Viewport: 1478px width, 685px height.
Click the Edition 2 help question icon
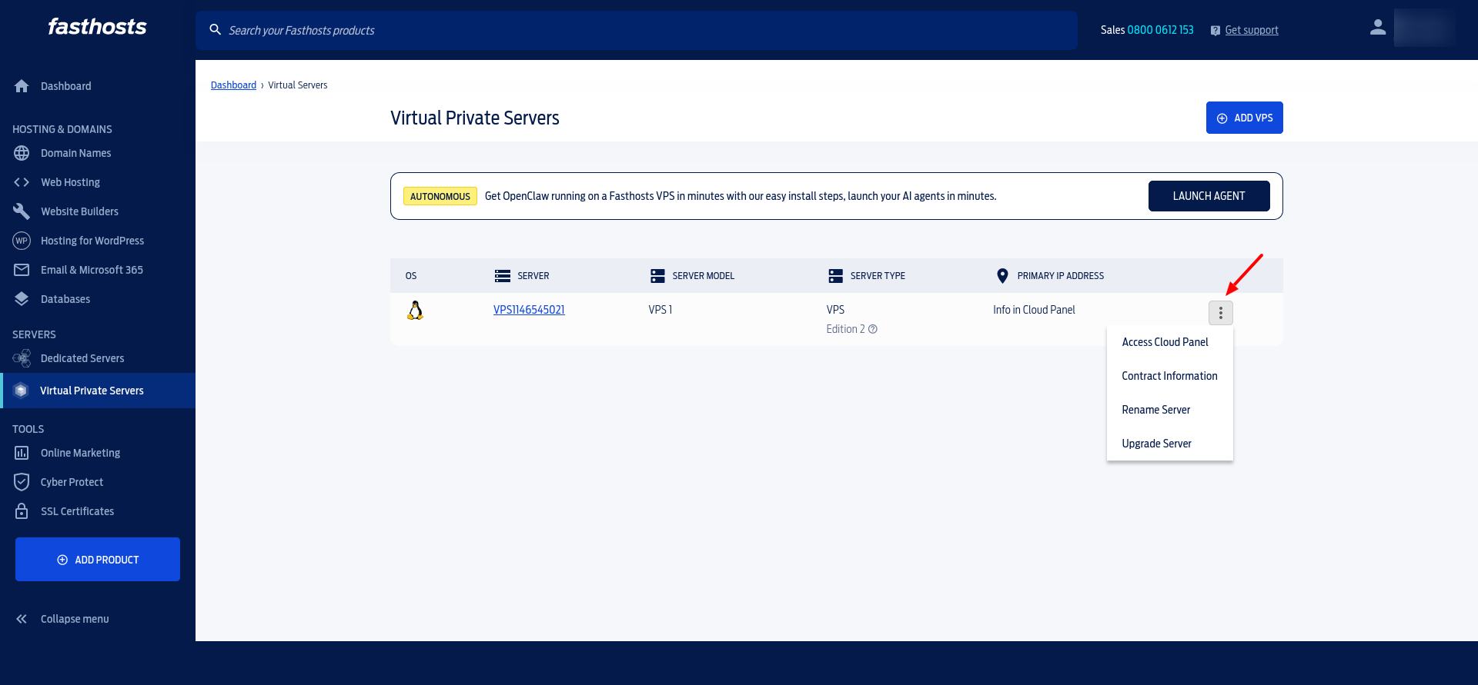(x=873, y=329)
